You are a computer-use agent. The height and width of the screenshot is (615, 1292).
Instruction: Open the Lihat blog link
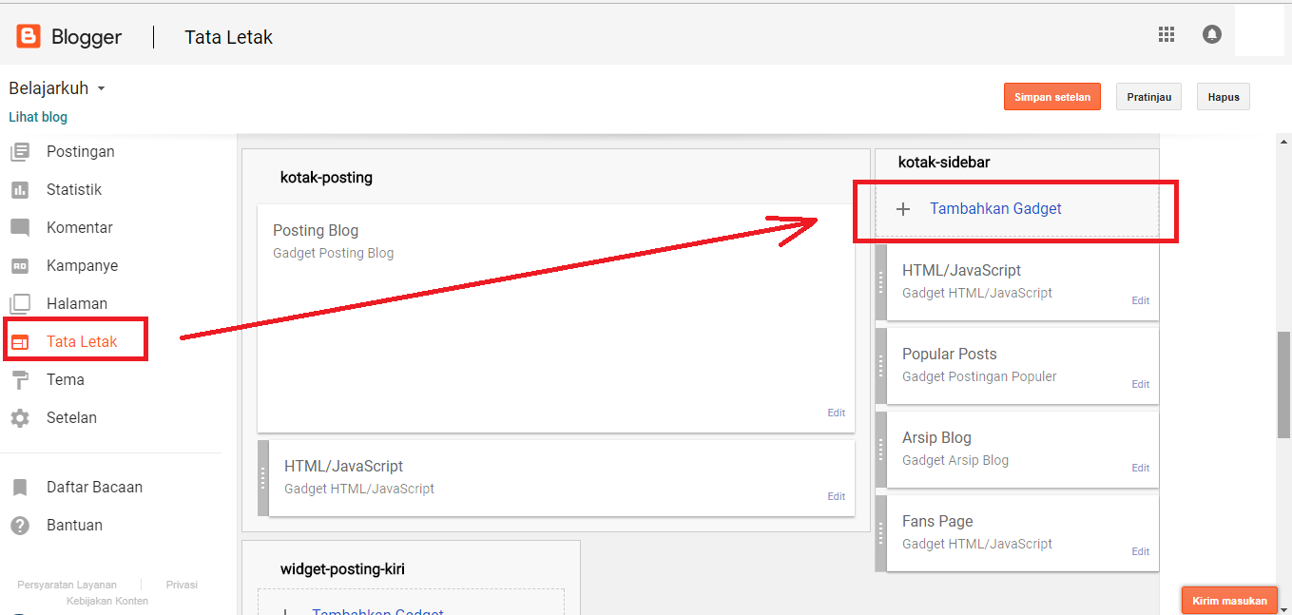click(x=38, y=117)
